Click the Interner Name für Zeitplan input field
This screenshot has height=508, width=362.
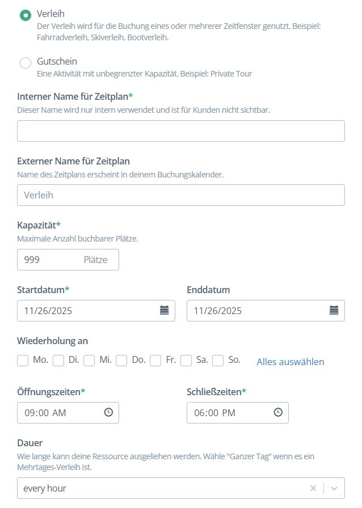point(181,130)
